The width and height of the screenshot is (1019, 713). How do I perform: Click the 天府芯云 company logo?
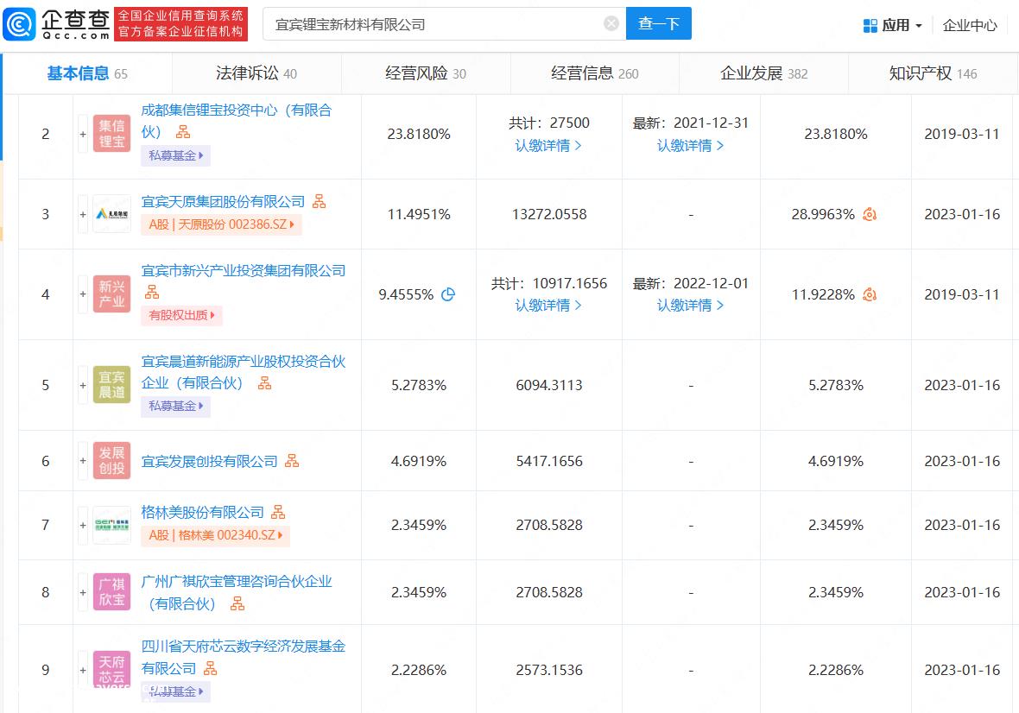[111, 669]
